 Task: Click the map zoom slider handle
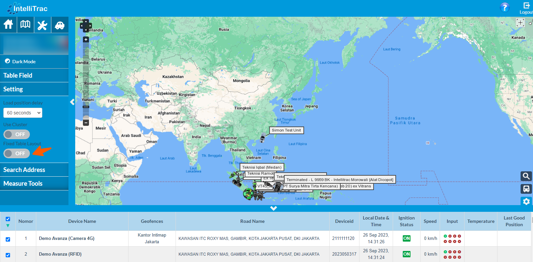pyautogui.click(x=86, y=107)
